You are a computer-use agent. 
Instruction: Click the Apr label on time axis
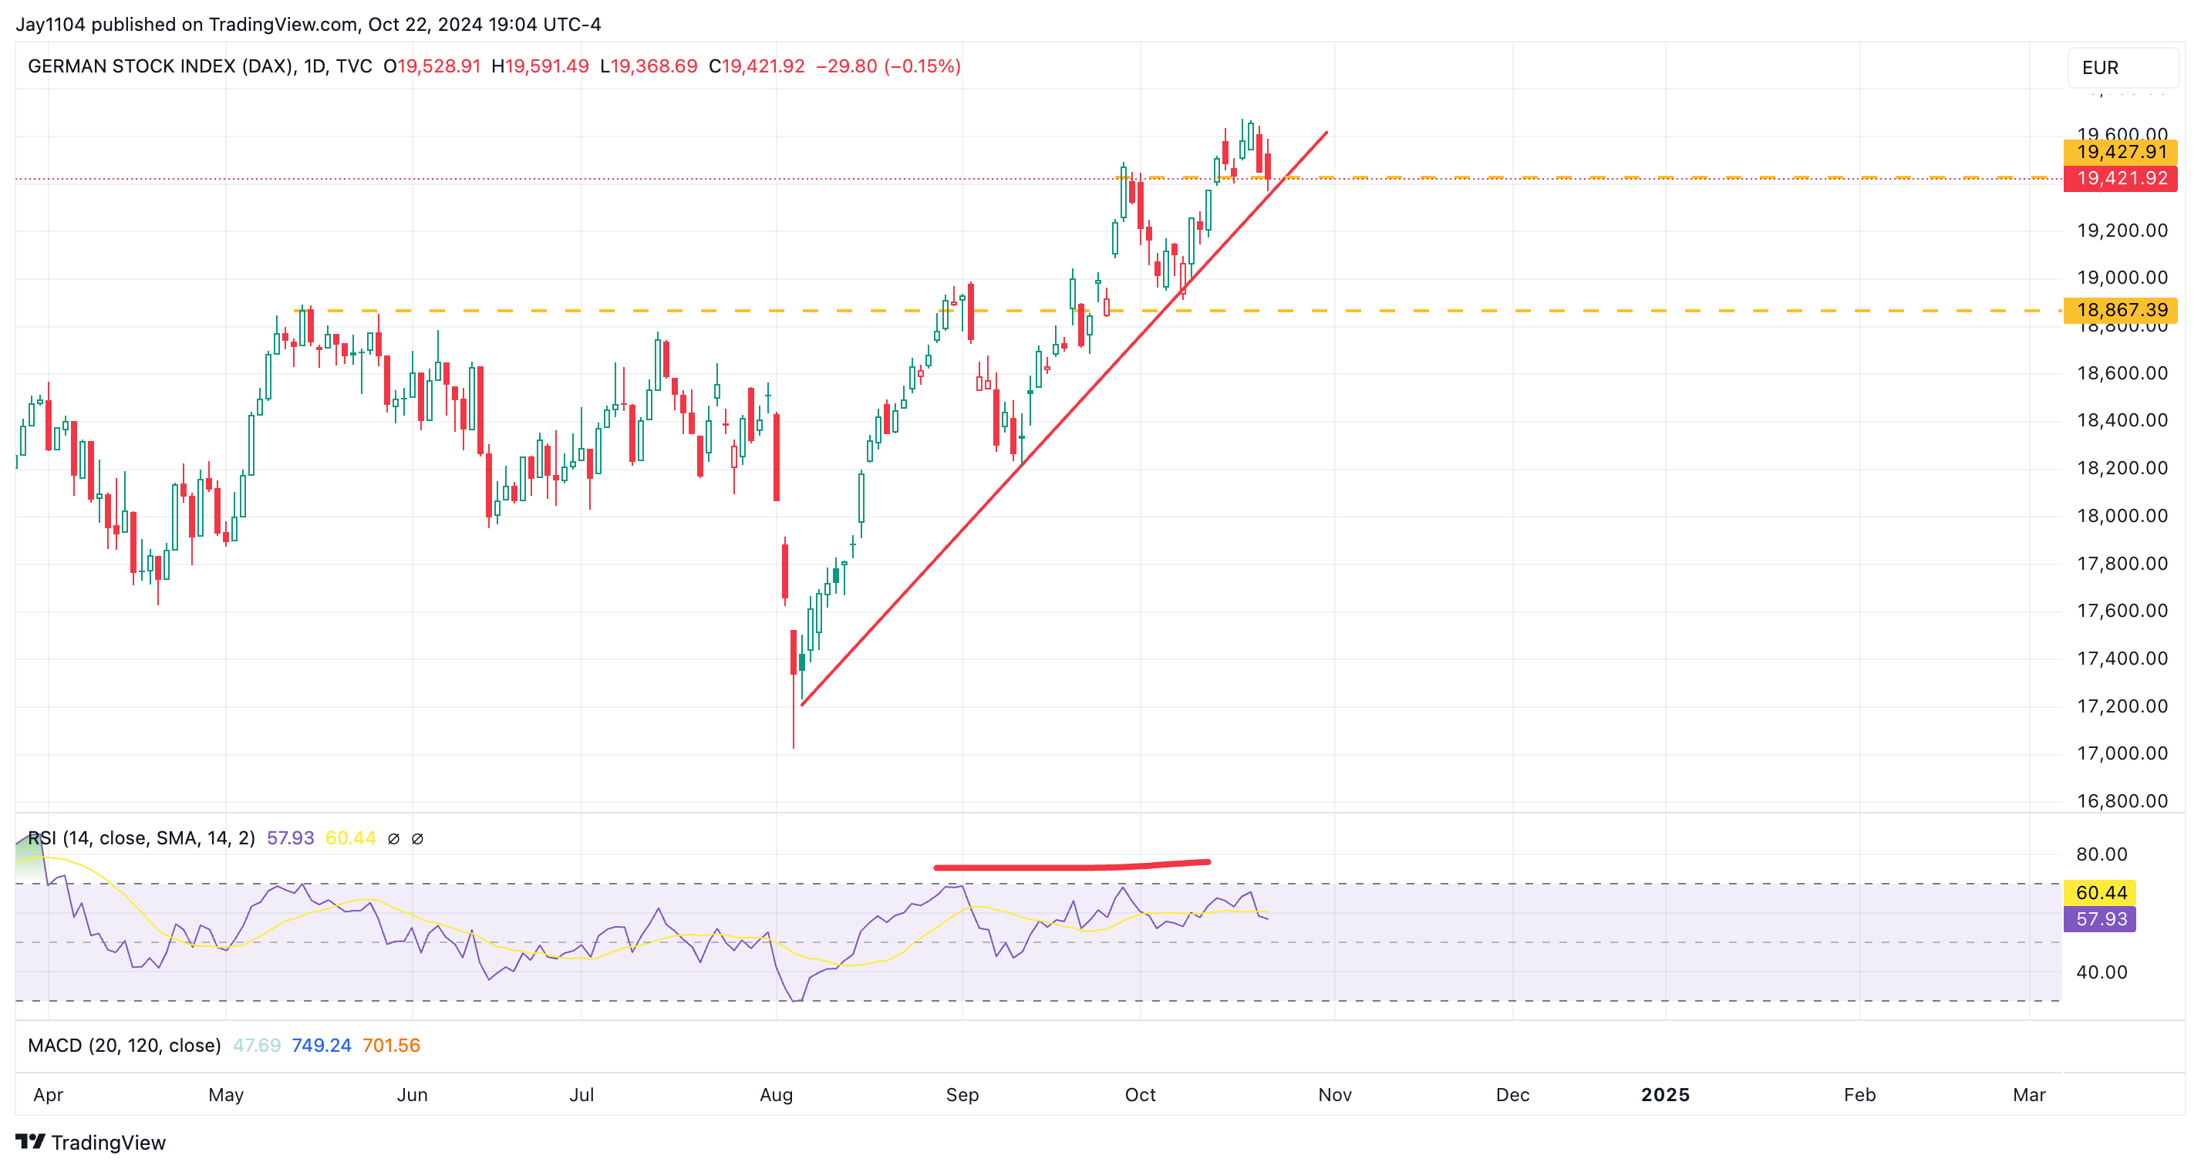(49, 1096)
